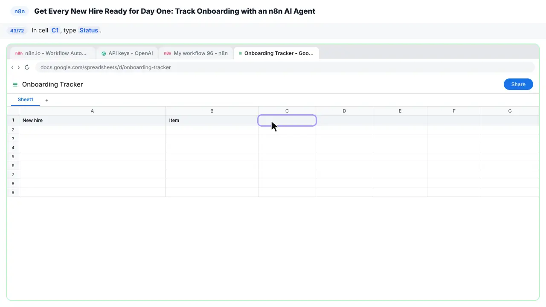Add a new sheet with plus icon
Viewport: 546px width, 307px height.
click(47, 100)
